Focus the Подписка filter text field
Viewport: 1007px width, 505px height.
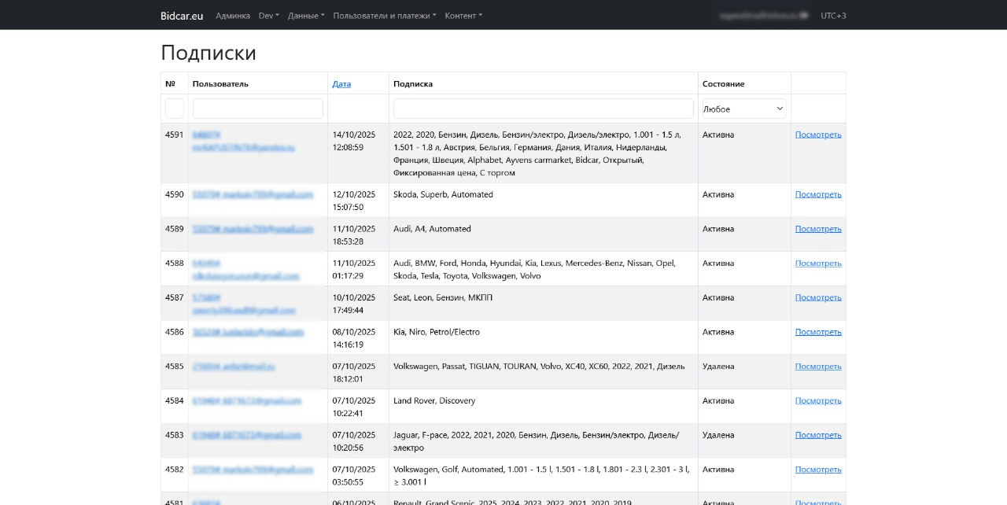coord(543,109)
